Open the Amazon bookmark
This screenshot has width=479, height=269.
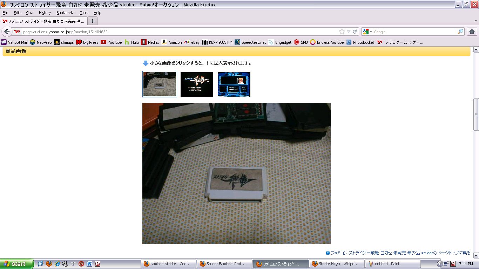click(171, 42)
